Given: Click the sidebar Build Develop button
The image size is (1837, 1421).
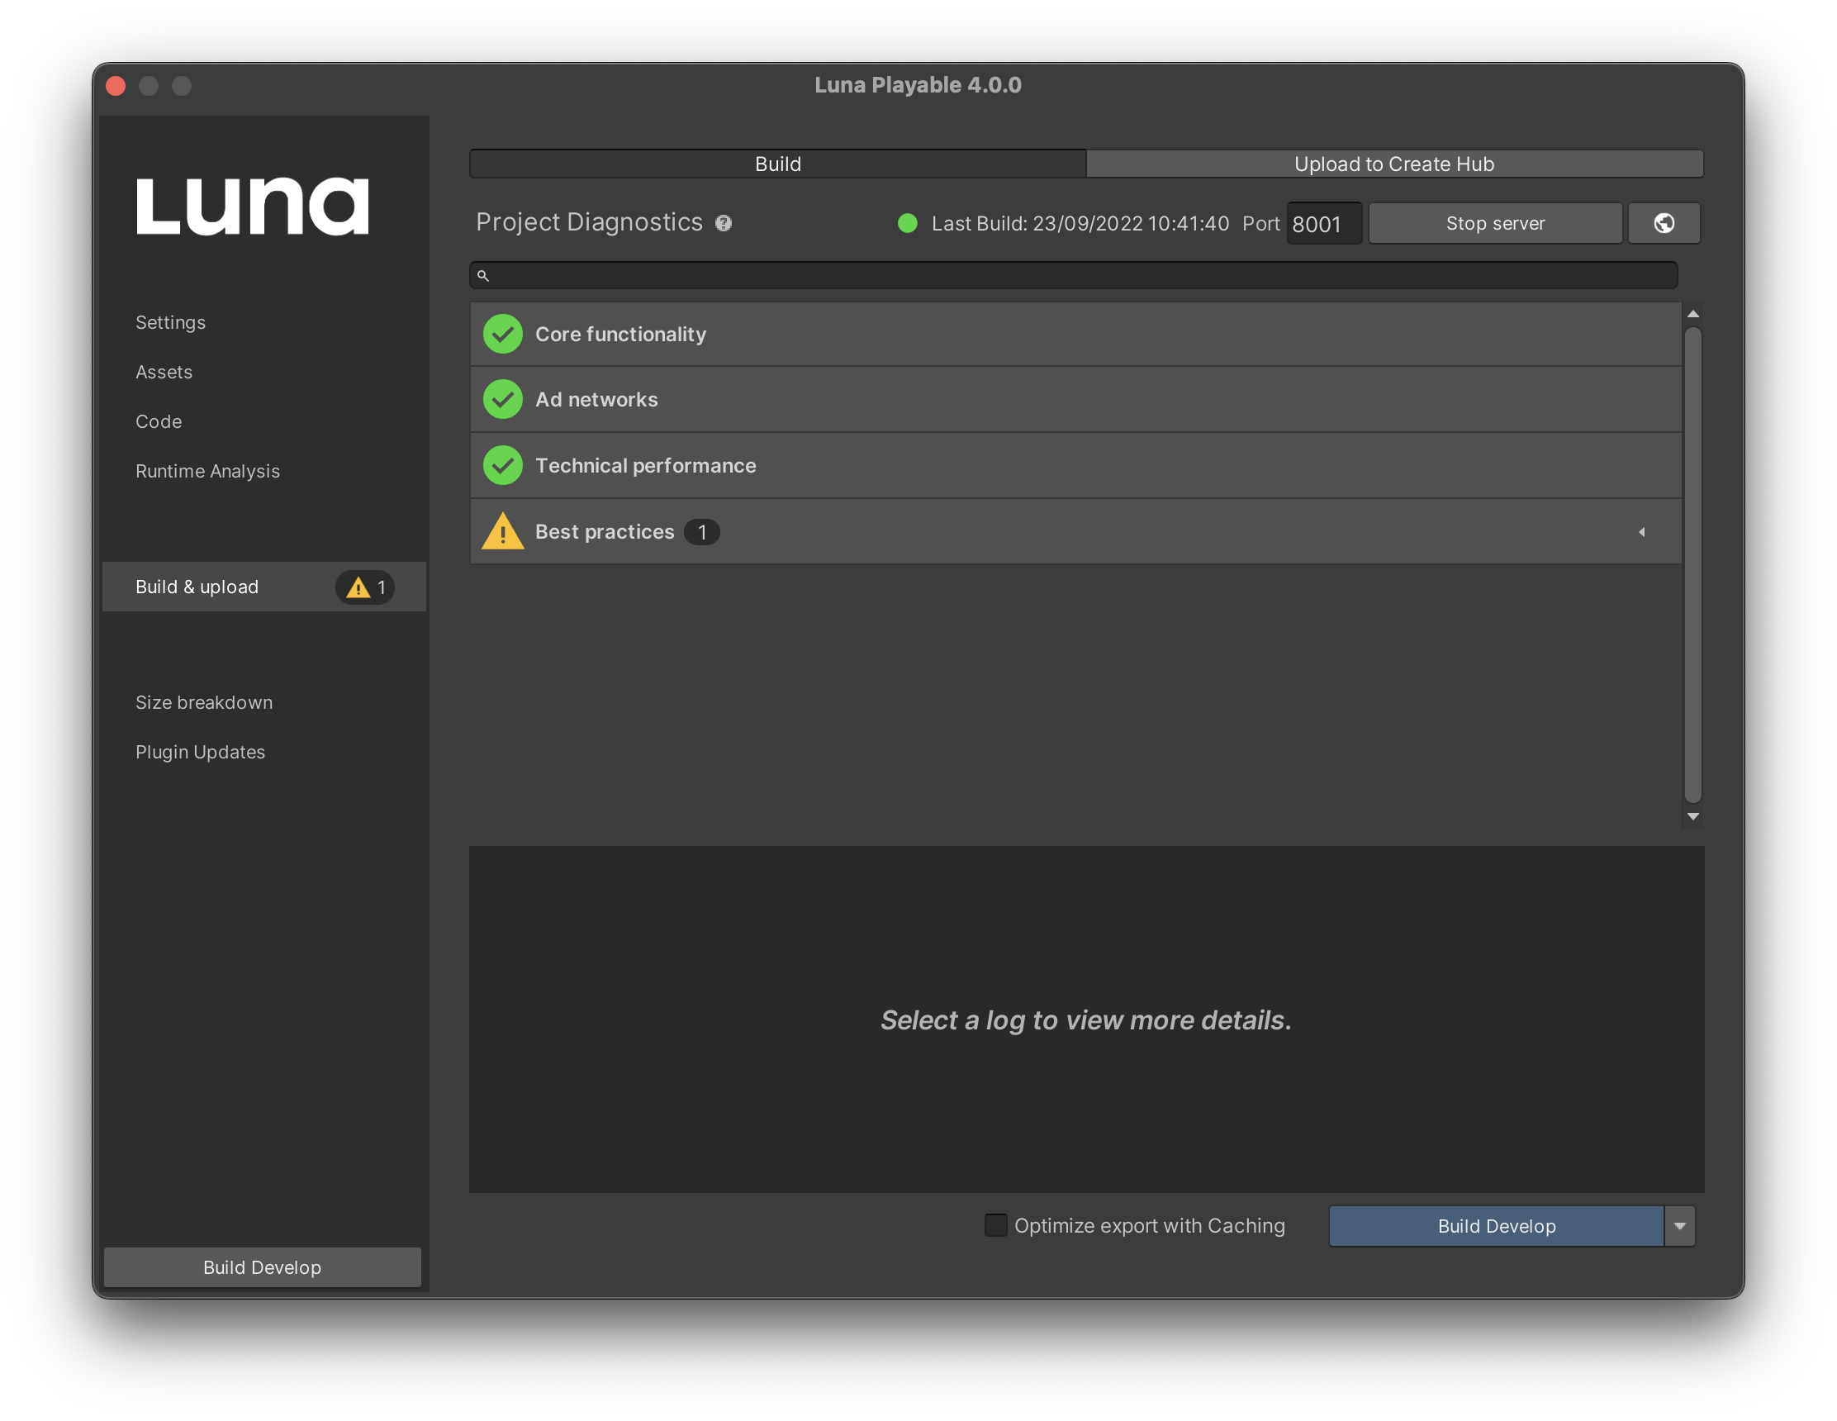Looking at the screenshot, I should click(x=263, y=1267).
